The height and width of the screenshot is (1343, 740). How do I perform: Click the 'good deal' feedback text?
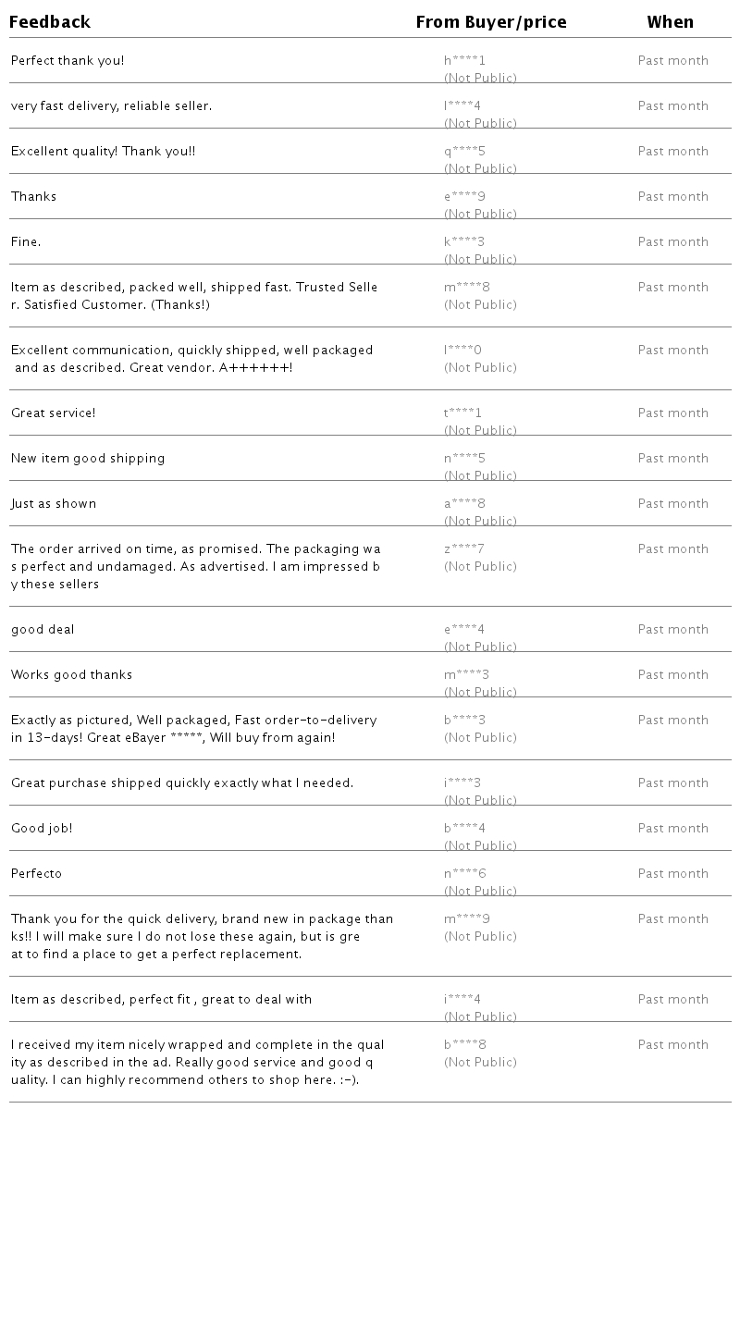point(43,630)
